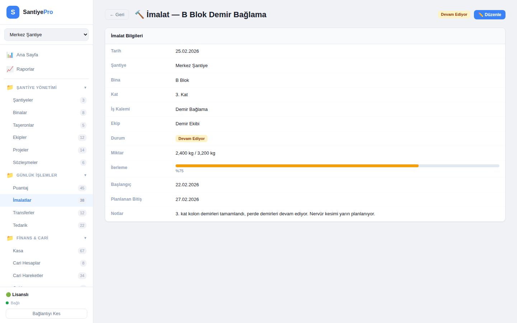This screenshot has height=323, width=517.
Task: Click the green Lisanslı status icon
Action: (8, 295)
